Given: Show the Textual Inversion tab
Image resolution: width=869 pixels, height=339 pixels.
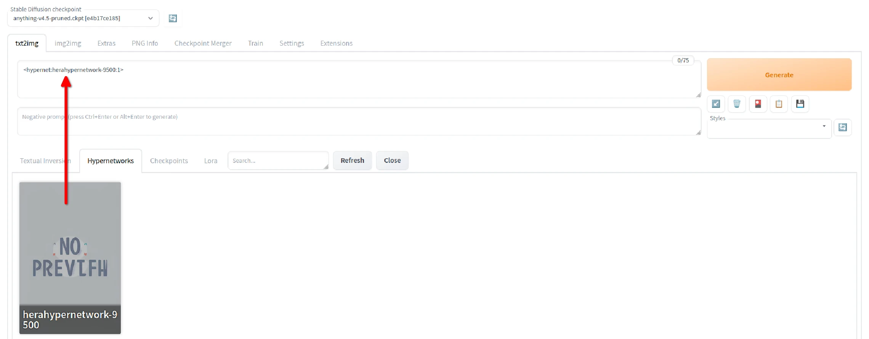Looking at the screenshot, I should 45,161.
